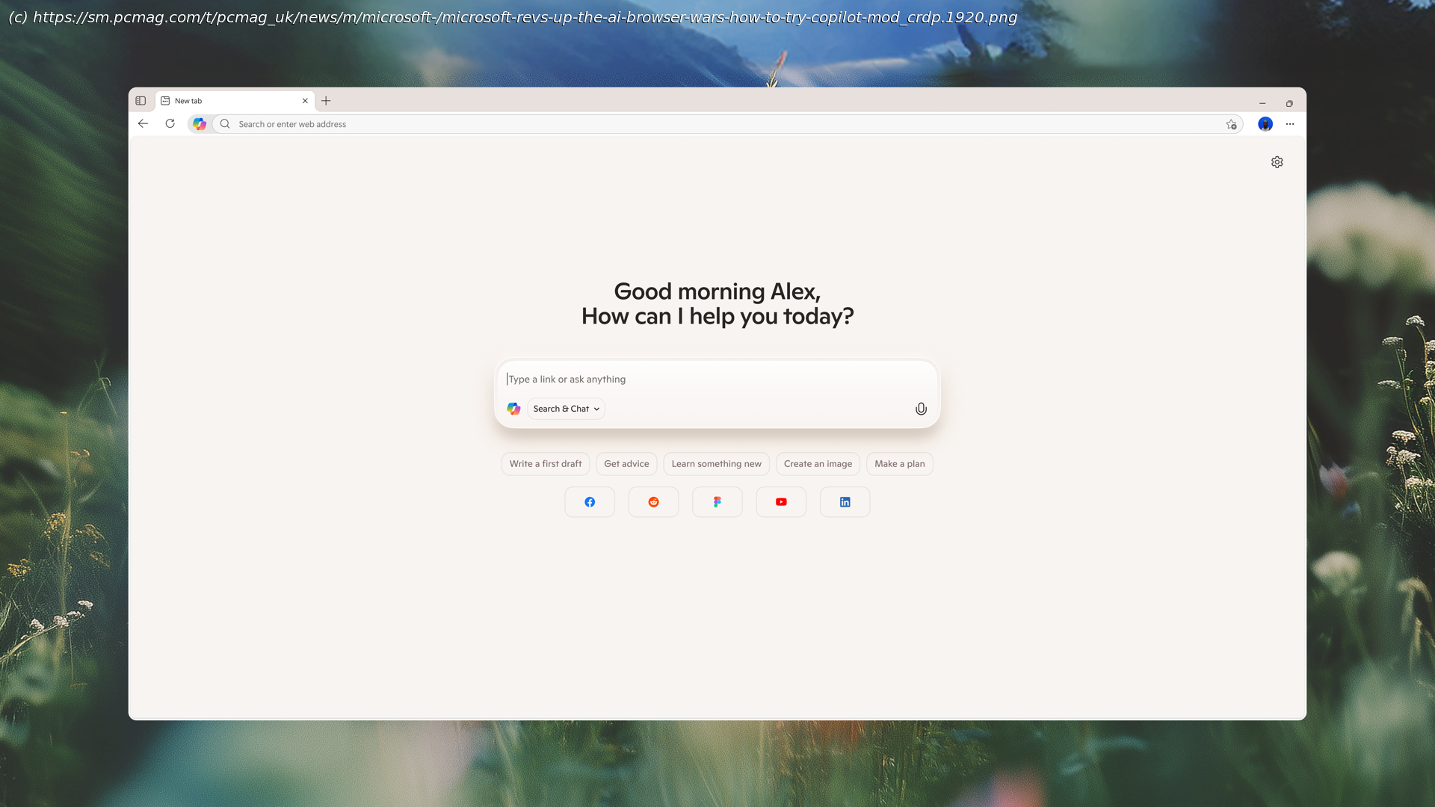Image resolution: width=1435 pixels, height=807 pixels.
Task: Click the back navigation arrow
Action: pyautogui.click(x=143, y=124)
